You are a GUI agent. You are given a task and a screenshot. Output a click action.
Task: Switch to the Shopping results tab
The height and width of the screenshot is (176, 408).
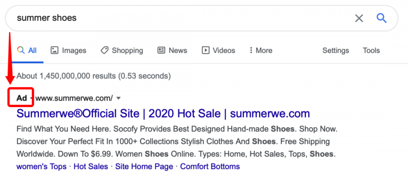(x=122, y=50)
